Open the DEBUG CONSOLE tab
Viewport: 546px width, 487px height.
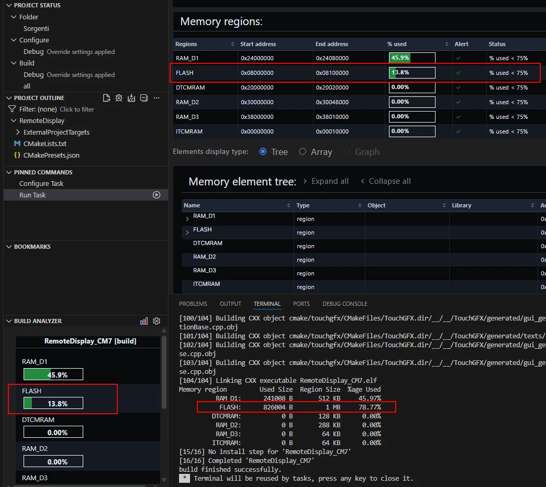click(345, 304)
